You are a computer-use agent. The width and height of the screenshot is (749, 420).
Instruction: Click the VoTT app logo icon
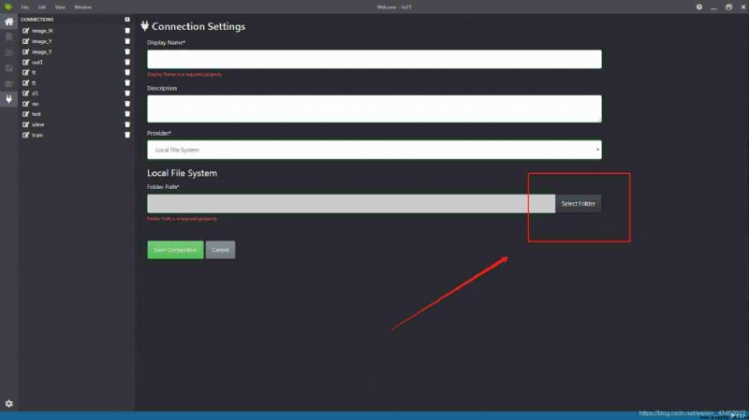8,7
